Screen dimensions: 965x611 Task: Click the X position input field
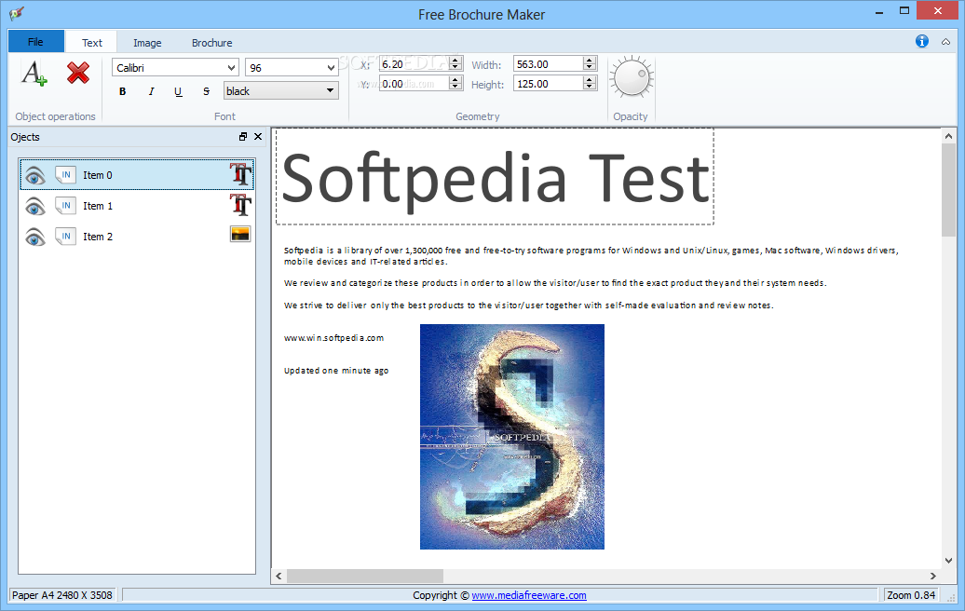(x=415, y=64)
